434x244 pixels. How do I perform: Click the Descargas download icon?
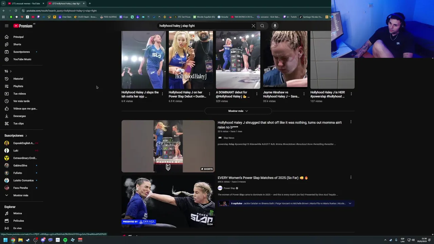[x=6, y=116]
